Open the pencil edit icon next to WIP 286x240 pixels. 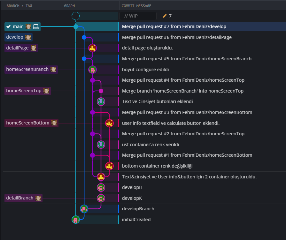click(x=165, y=16)
